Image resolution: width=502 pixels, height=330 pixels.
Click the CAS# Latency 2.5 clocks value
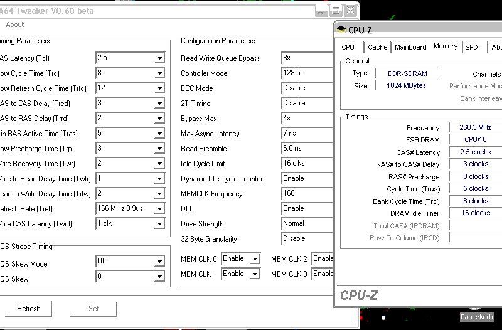[x=476, y=152]
